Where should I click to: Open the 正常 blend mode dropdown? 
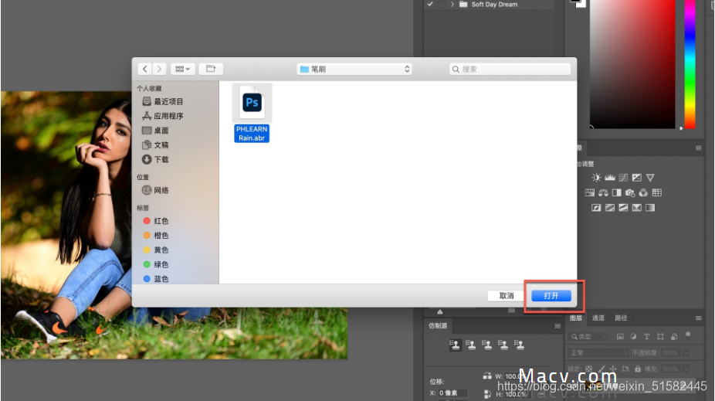pyautogui.click(x=598, y=352)
